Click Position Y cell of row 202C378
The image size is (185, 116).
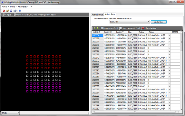(121, 45)
